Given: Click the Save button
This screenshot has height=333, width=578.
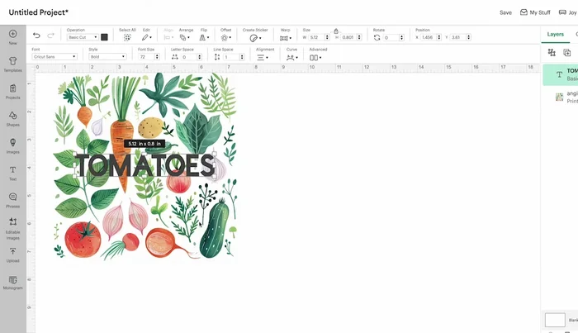Looking at the screenshot, I should pyautogui.click(x=505, y=12).
